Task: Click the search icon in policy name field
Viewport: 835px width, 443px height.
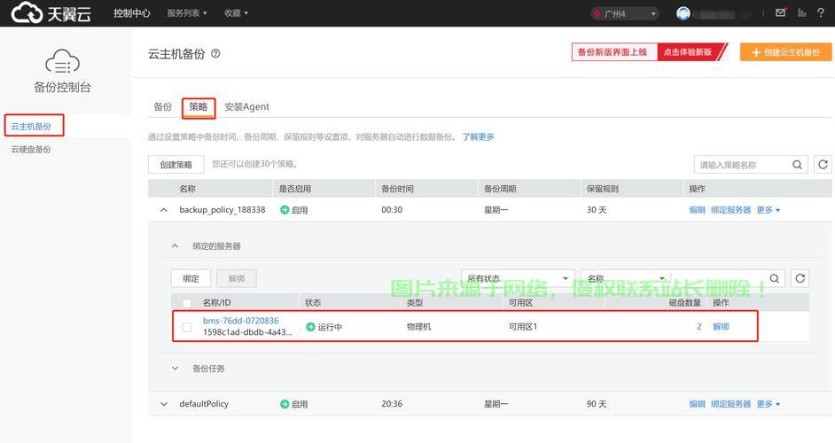Action: tap(797, 165)
